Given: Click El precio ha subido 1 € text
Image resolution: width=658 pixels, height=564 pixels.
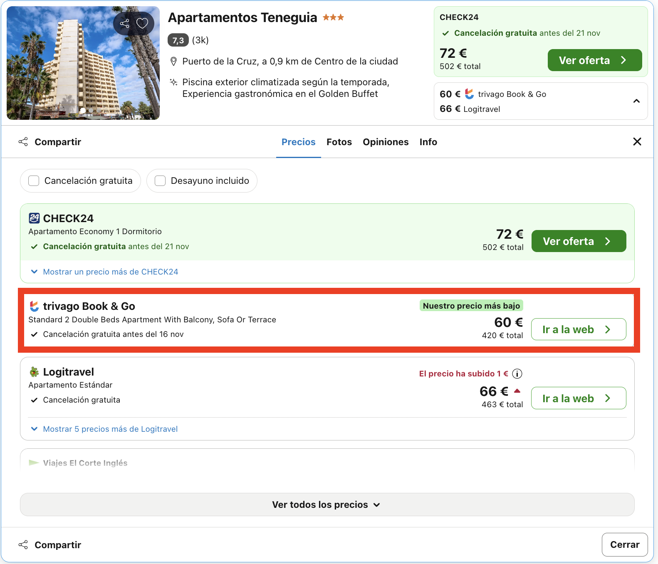Looking at the screenshot, I should tap(464, 374).
